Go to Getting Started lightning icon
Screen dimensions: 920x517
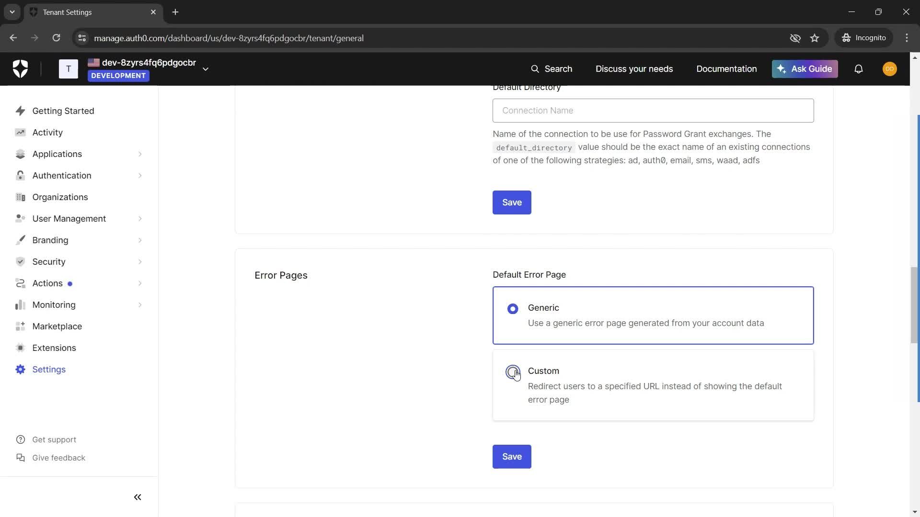[x=20, y=111]
